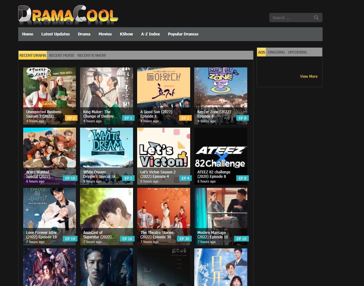Click EP 2 badge on White Dream

128,178
